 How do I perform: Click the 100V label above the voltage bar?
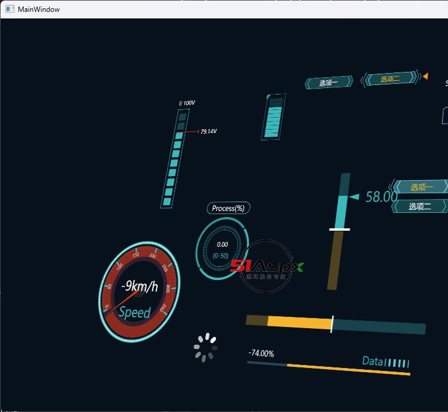(188, 103)
